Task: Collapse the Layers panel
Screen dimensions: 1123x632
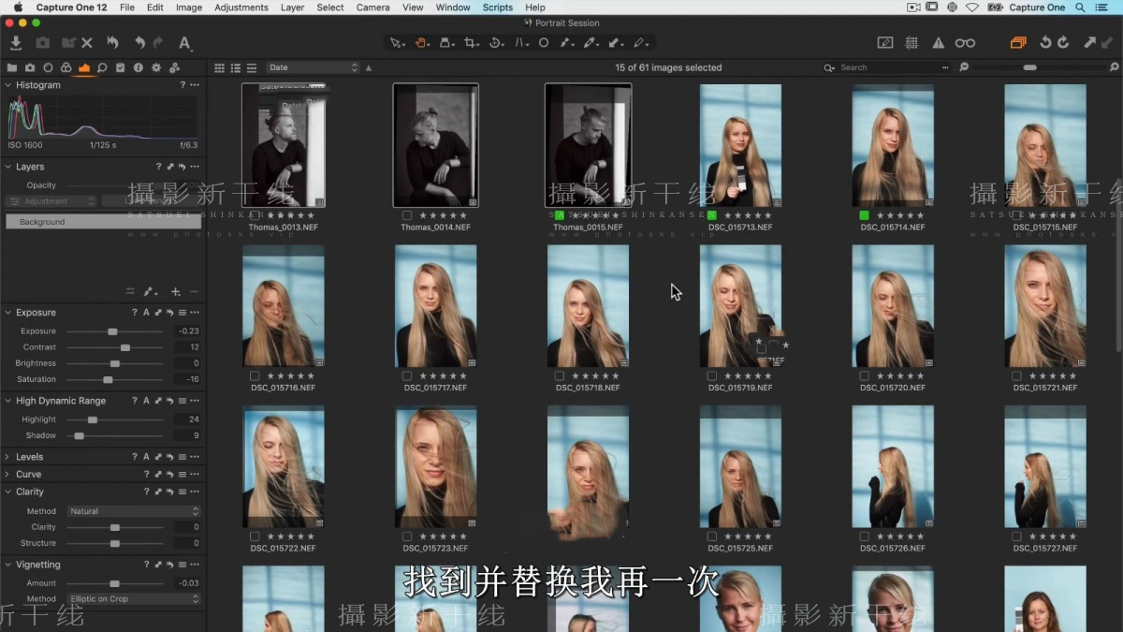Action: coord(8,167)
